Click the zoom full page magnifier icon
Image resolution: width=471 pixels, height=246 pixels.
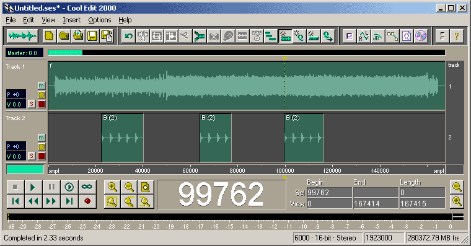point(146,187)
